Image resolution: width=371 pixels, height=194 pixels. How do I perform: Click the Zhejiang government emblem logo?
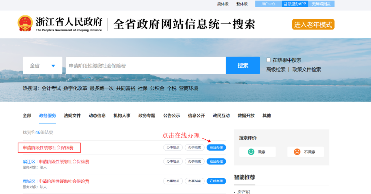(25, 23)
